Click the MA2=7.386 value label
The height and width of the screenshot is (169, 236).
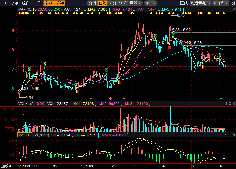click(x=98, y=9)
